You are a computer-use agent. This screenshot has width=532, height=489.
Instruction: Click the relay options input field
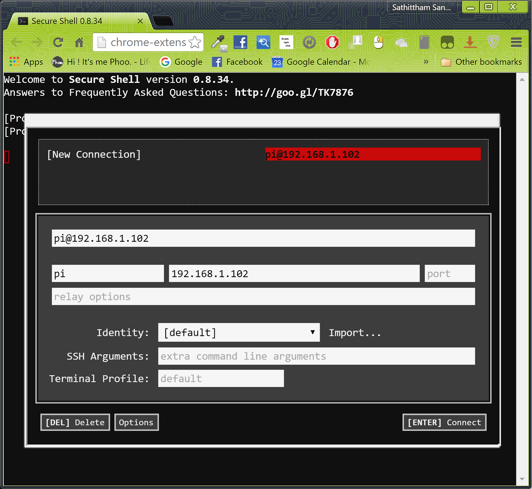click(263, 297)
